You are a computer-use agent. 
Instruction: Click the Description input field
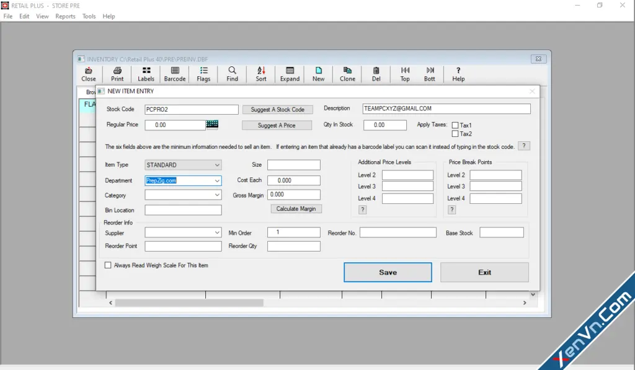click(x=446, y=108)
